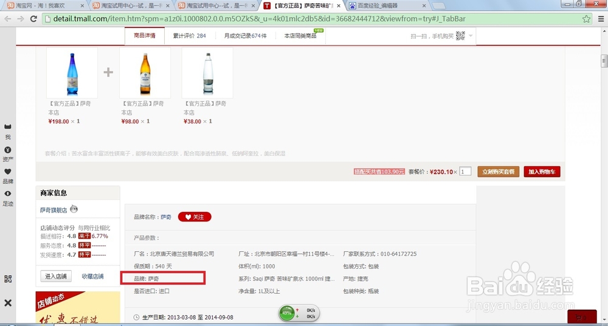This screenshot has height=326, width=608.
Task: Click the page vertical scrollbar thumb
Action: tap(604, 61)
